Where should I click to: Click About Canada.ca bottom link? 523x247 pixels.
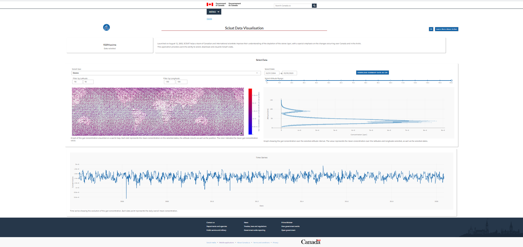pos(244,243)
